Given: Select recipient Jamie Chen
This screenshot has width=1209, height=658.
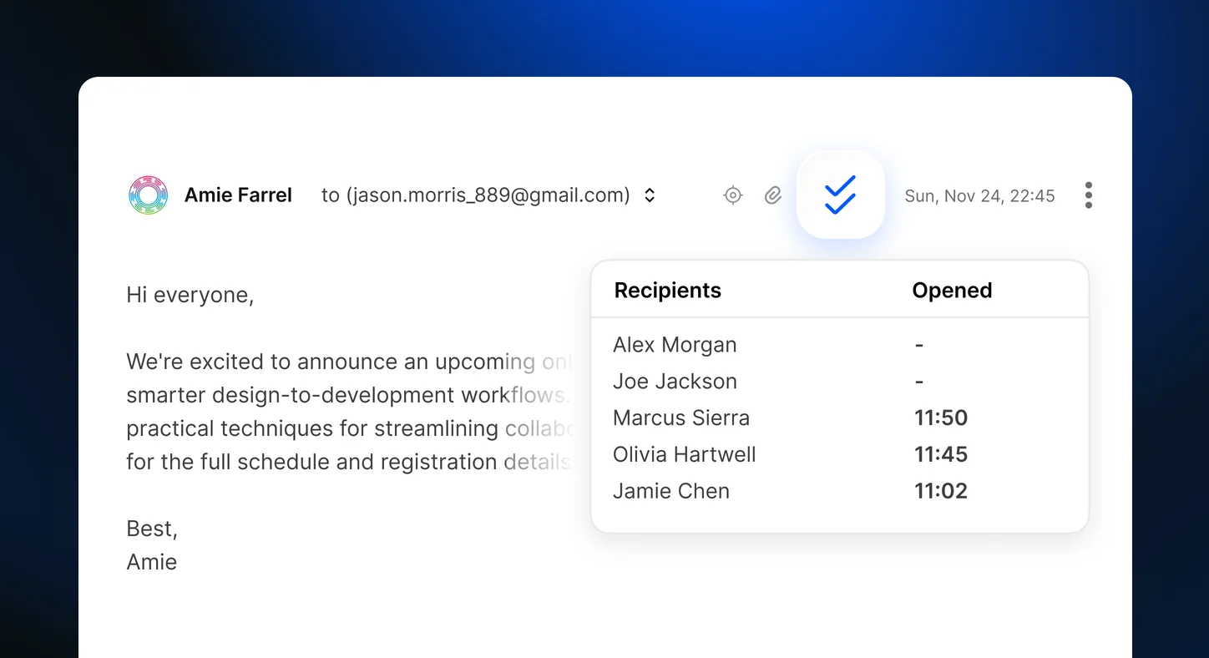Looking at the screenshot, I should (671, 491).
